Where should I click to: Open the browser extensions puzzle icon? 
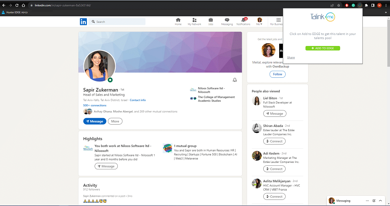click(366, 5)
